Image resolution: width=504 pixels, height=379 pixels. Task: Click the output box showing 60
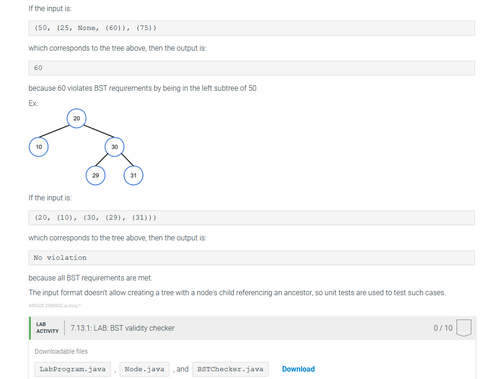tap(252, 68)
